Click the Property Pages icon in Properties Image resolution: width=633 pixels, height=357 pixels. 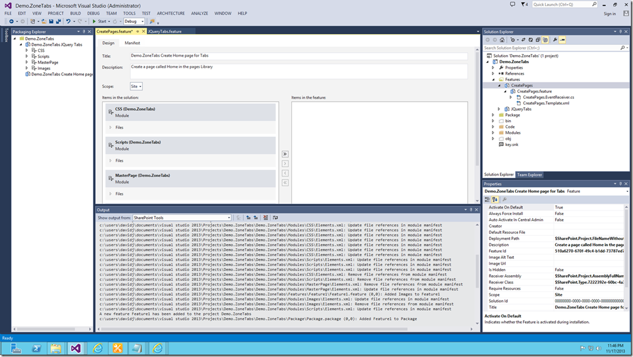(x=504, y=200)
